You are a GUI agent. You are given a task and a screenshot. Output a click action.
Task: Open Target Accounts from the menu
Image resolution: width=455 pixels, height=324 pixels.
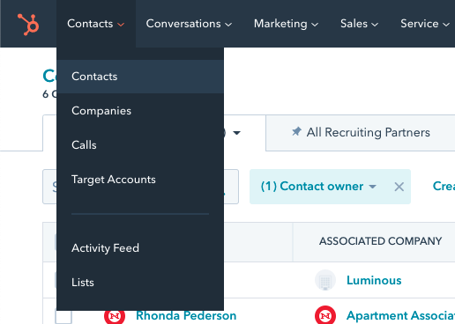coord(140,180)
